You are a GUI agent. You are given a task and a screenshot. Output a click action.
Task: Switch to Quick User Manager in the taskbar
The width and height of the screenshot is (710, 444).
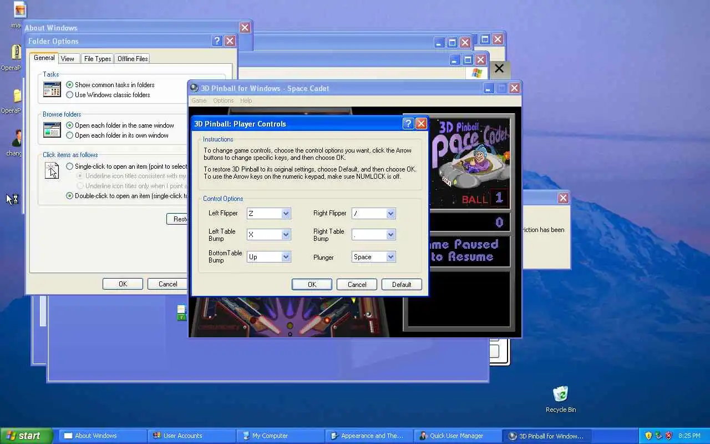(458, 436)
